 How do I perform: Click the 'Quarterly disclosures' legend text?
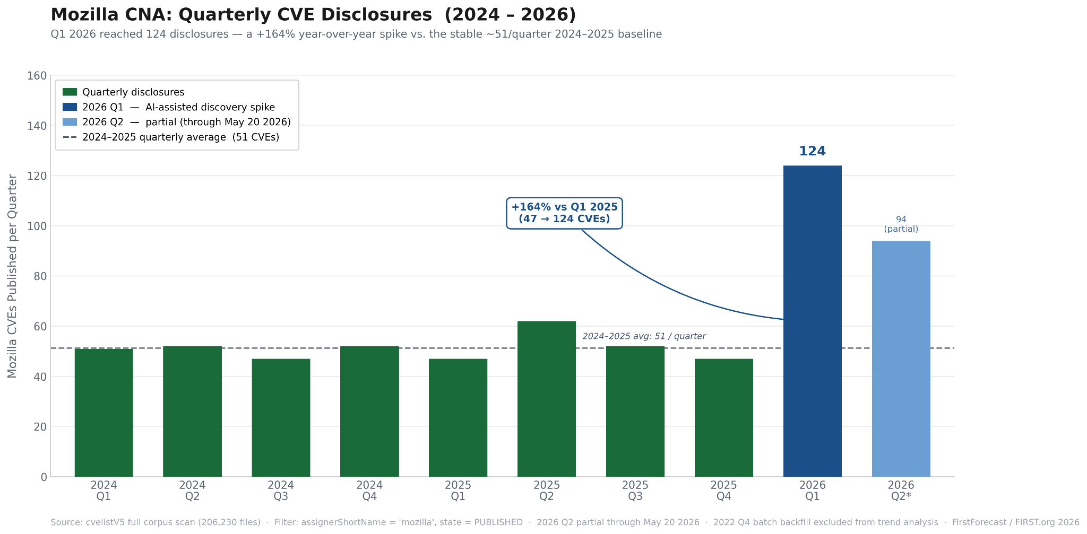coord(133,92)
